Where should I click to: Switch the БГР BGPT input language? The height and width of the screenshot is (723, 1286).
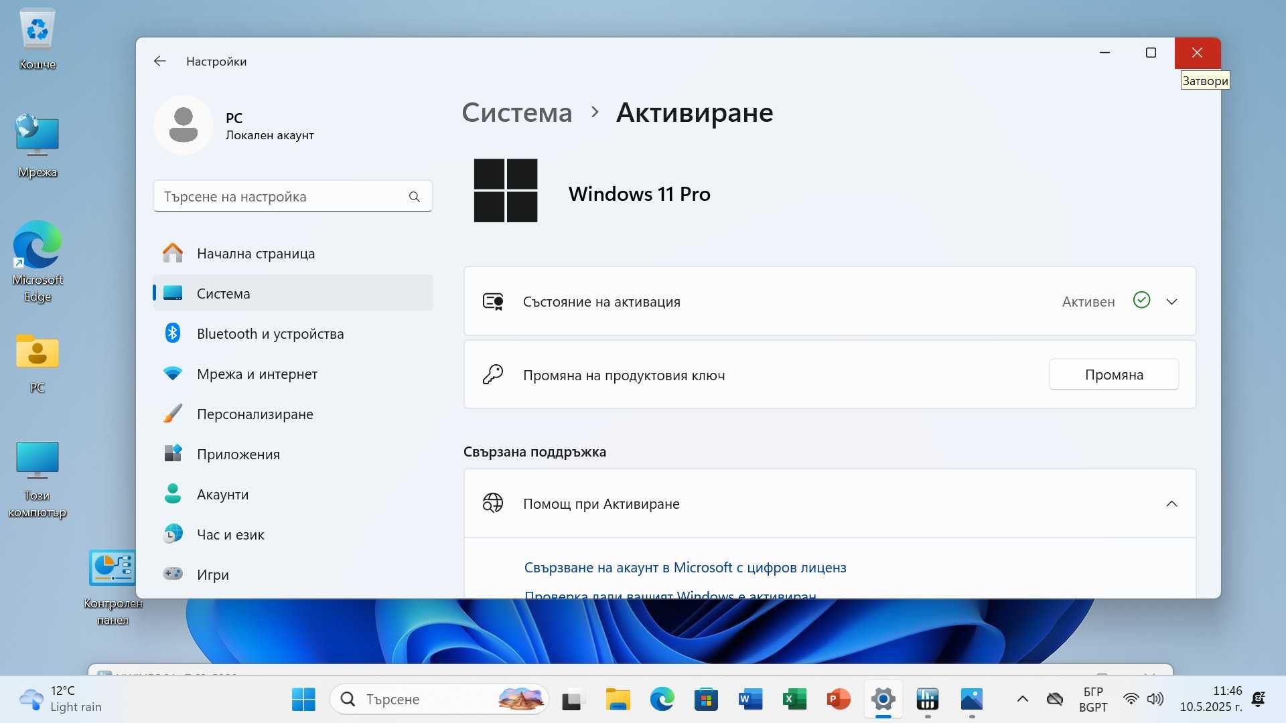pyautogui.click(x=1093, y=700)
